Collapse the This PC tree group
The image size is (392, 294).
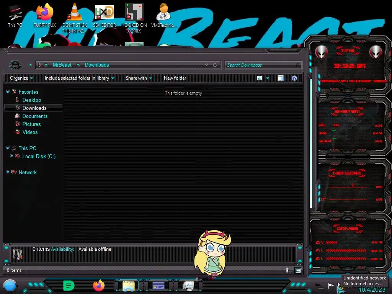tap(8, 148)
